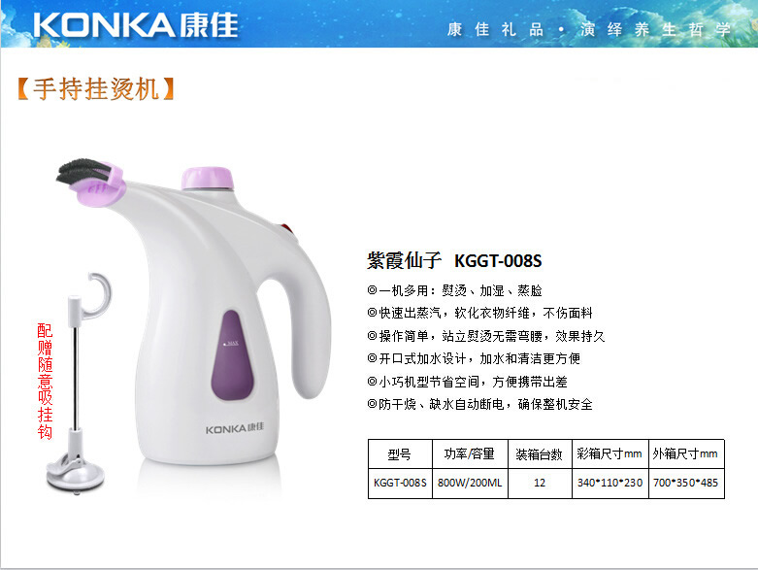Click the bullet 防干烧、缺水自动断电 feature line

[480, 404]
